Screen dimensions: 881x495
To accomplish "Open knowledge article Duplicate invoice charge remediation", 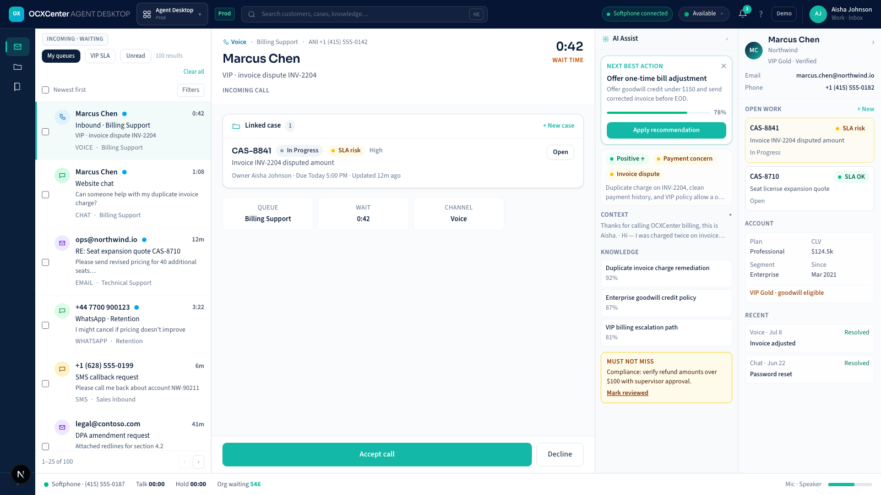I will click(666, 273).
